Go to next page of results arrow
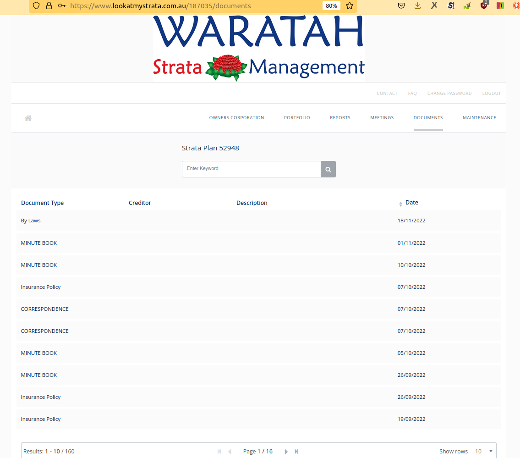The height and width of the screenshot is (458, 520). click(x=286, y=452)
